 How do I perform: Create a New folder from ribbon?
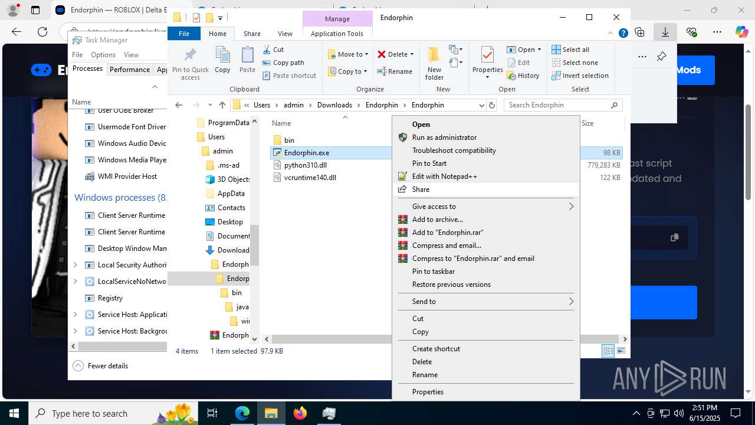click(x=434, y=63)
